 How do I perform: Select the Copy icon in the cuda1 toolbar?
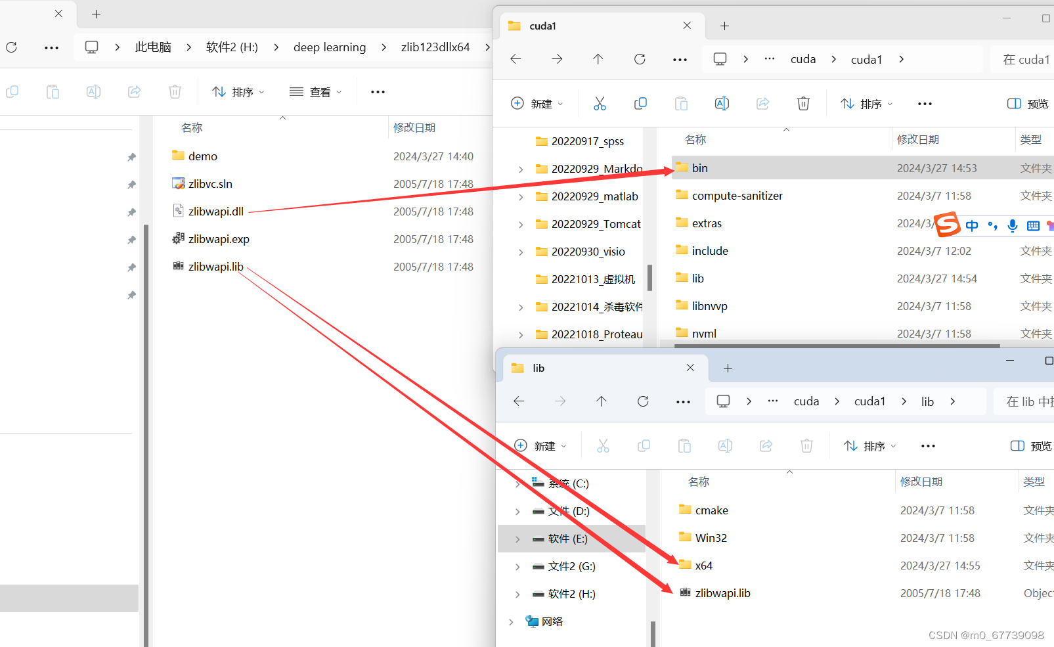point(640,103)
